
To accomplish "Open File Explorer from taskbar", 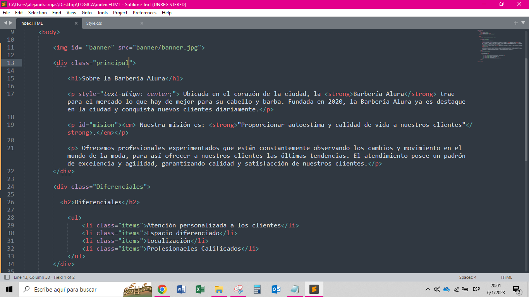I will (x=219, y=289).
